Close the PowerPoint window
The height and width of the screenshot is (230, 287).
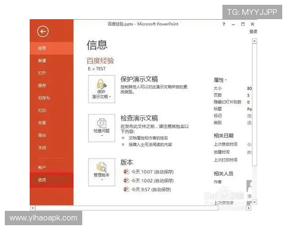click(253, 24)
